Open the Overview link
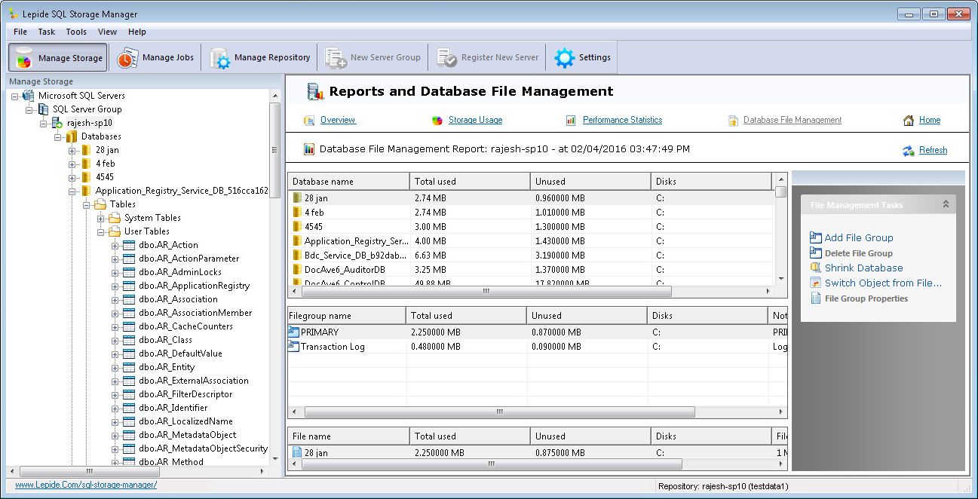Image resolution: width=978 pixels, height=499 pixels. 338,120
